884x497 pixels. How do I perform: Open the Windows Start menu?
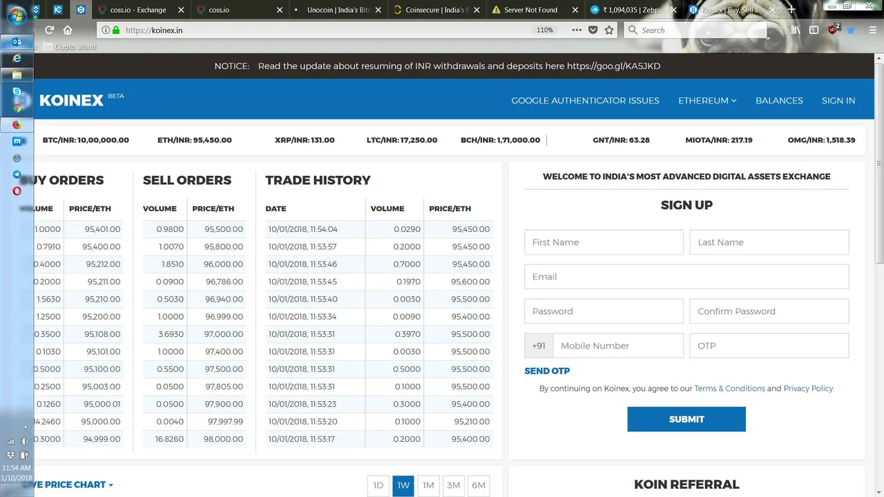pyautogui.click(x=17, y=15)
